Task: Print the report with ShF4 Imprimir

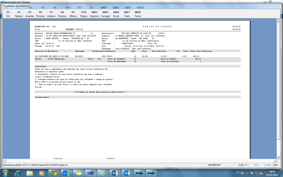Action: tap(94, 14)
